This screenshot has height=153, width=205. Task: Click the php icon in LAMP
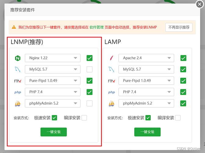coord(111,92)
